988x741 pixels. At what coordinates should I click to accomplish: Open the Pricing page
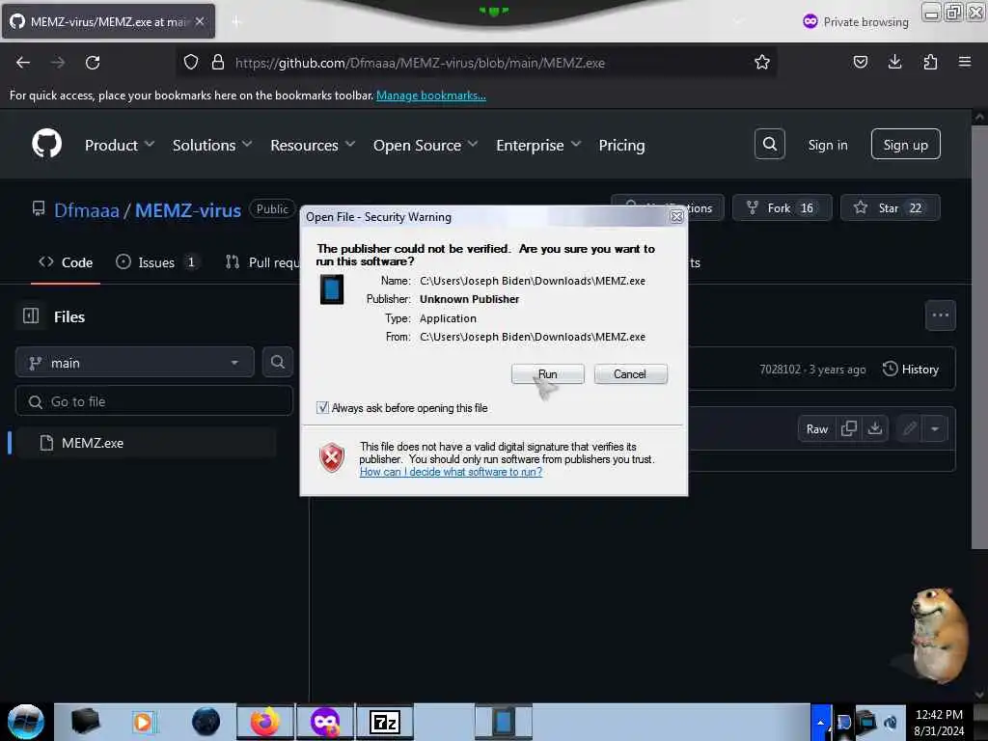[621, 145]
